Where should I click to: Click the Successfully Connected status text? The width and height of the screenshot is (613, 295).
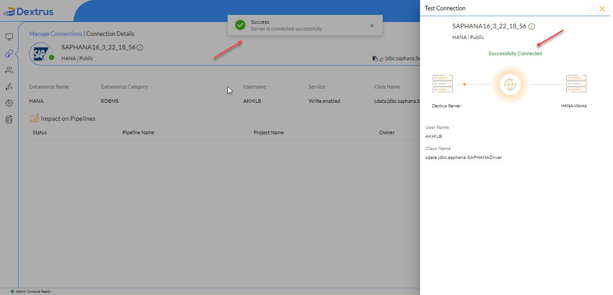(x=515, y=53)
